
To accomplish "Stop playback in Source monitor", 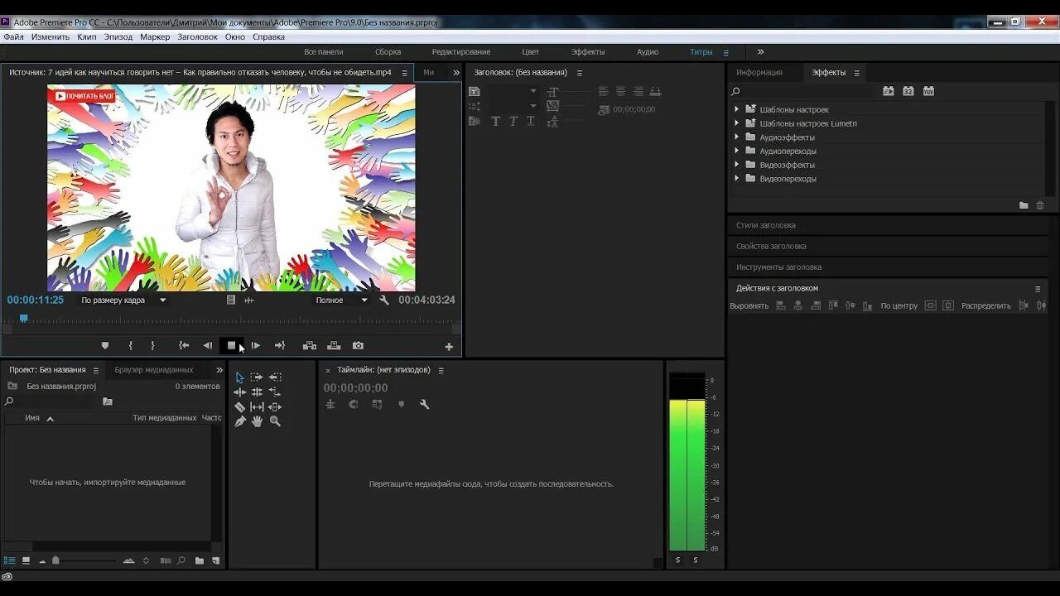I will pos(231,346).
